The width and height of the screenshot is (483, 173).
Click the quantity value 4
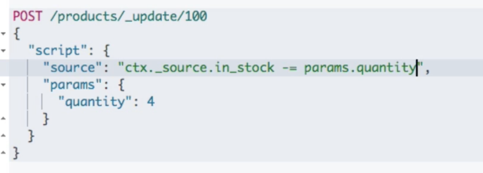[150, 102]
